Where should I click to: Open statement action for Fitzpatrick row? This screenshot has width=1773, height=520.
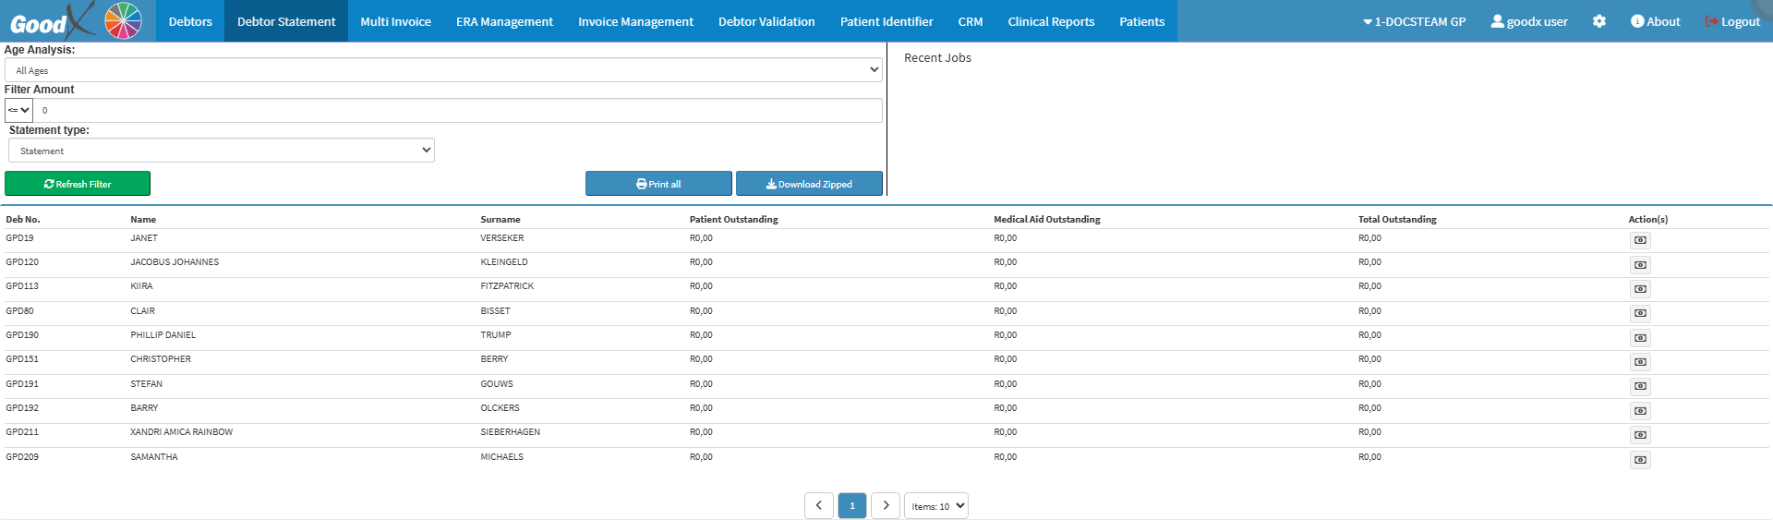click(1640, 289)
